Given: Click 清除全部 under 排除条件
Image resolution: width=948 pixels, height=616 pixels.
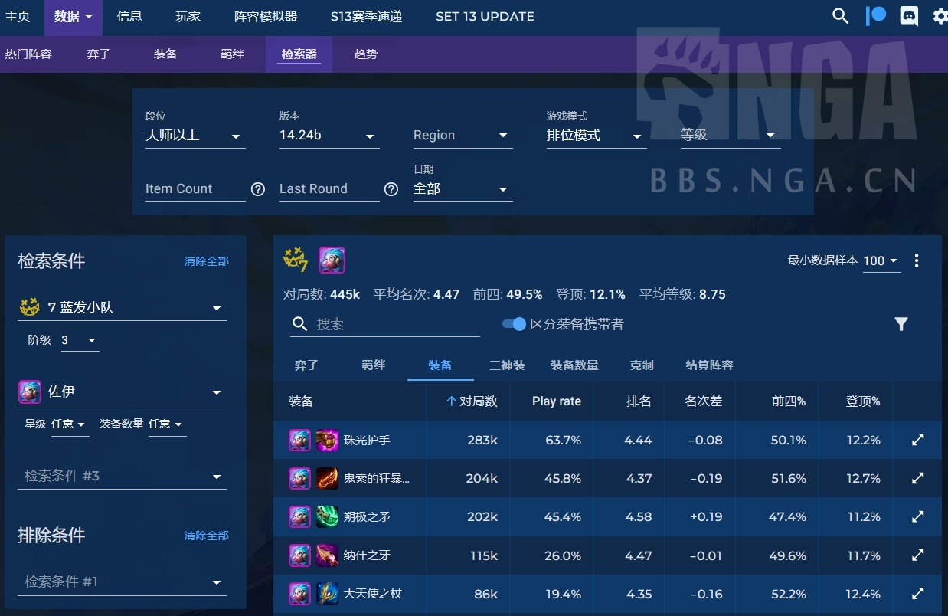Looking at the screenshot, I should 207,536.
